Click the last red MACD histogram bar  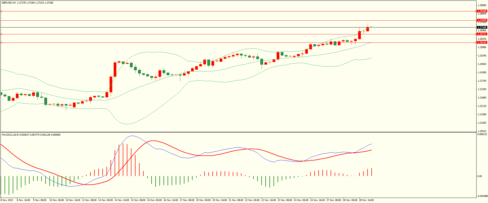point(372,172)
